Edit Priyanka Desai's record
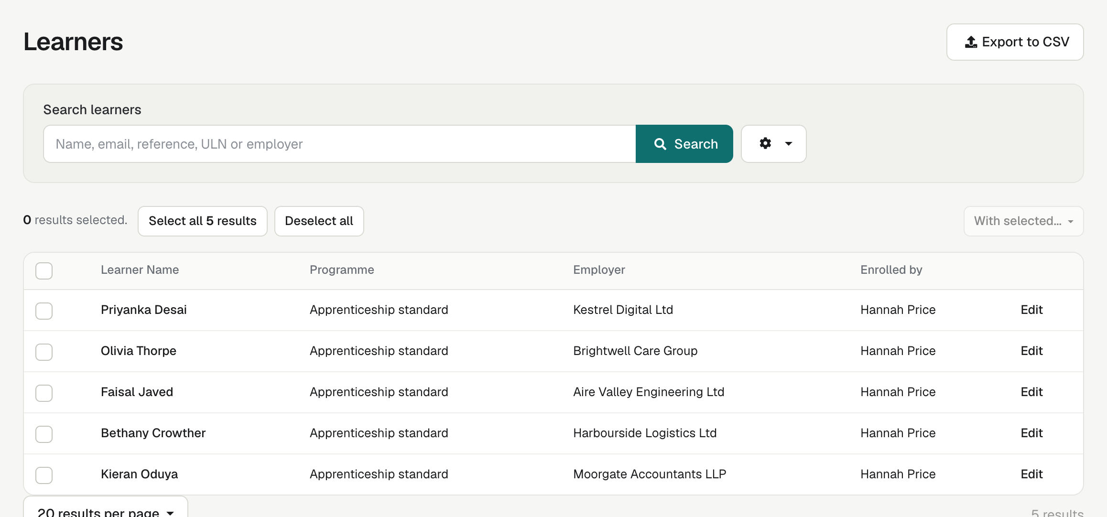Screen dimensions: 1107x517 [1031, 310]
